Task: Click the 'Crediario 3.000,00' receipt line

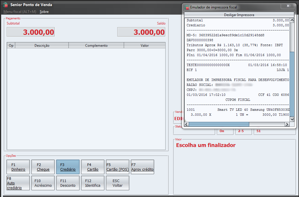Action: pos(238,25)
